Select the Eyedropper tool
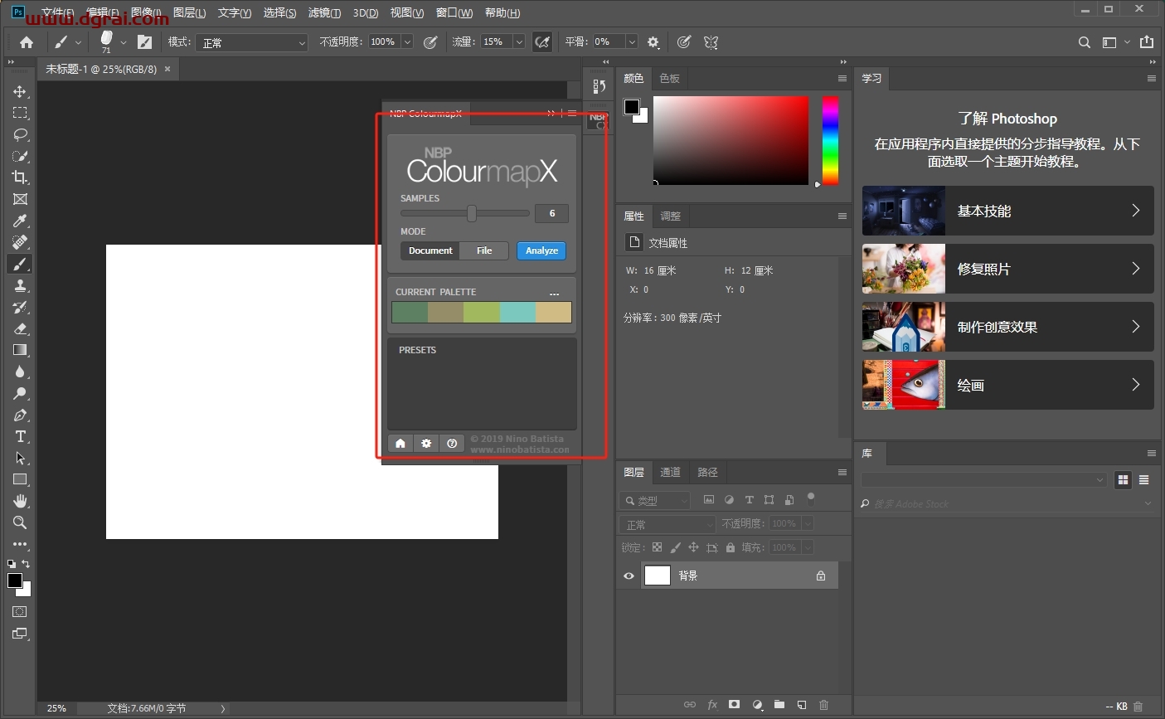This screenshot has width=1165, height=719. click(x=20, y=221)
